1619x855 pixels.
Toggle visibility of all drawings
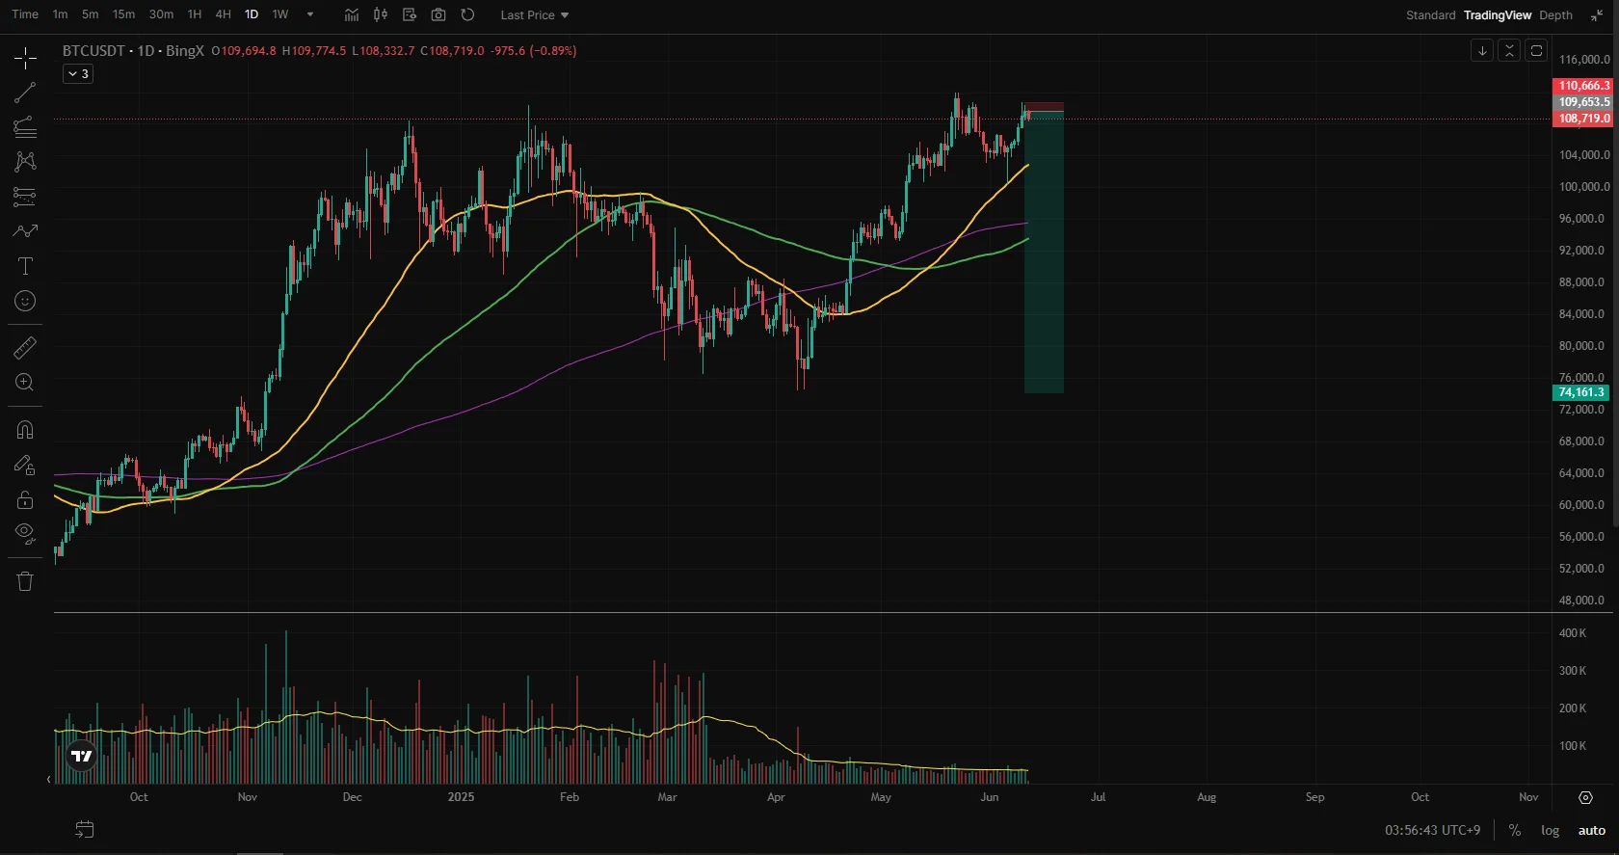tap(25, 533)
